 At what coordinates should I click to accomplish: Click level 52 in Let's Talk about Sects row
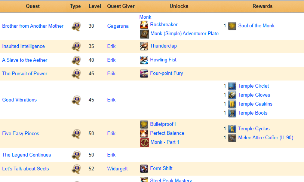91,169
